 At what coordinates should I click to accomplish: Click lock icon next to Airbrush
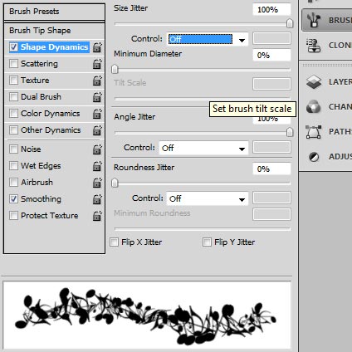click(97, 183)
